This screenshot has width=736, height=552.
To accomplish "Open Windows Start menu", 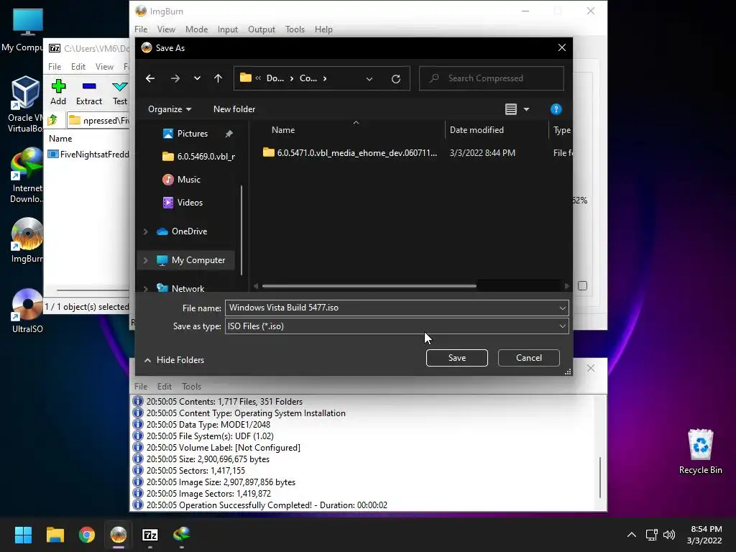I will [x=23, y=535].
